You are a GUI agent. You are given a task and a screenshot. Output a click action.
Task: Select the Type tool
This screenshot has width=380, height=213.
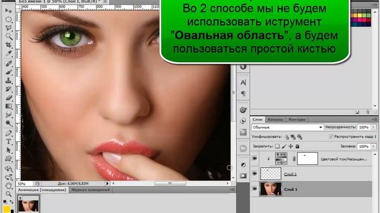coord(9,141)
